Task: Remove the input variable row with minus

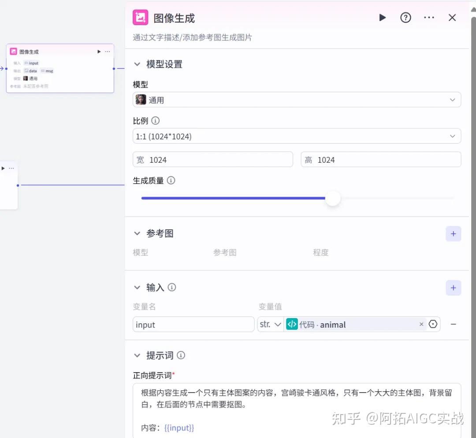Action: [453, 324]
